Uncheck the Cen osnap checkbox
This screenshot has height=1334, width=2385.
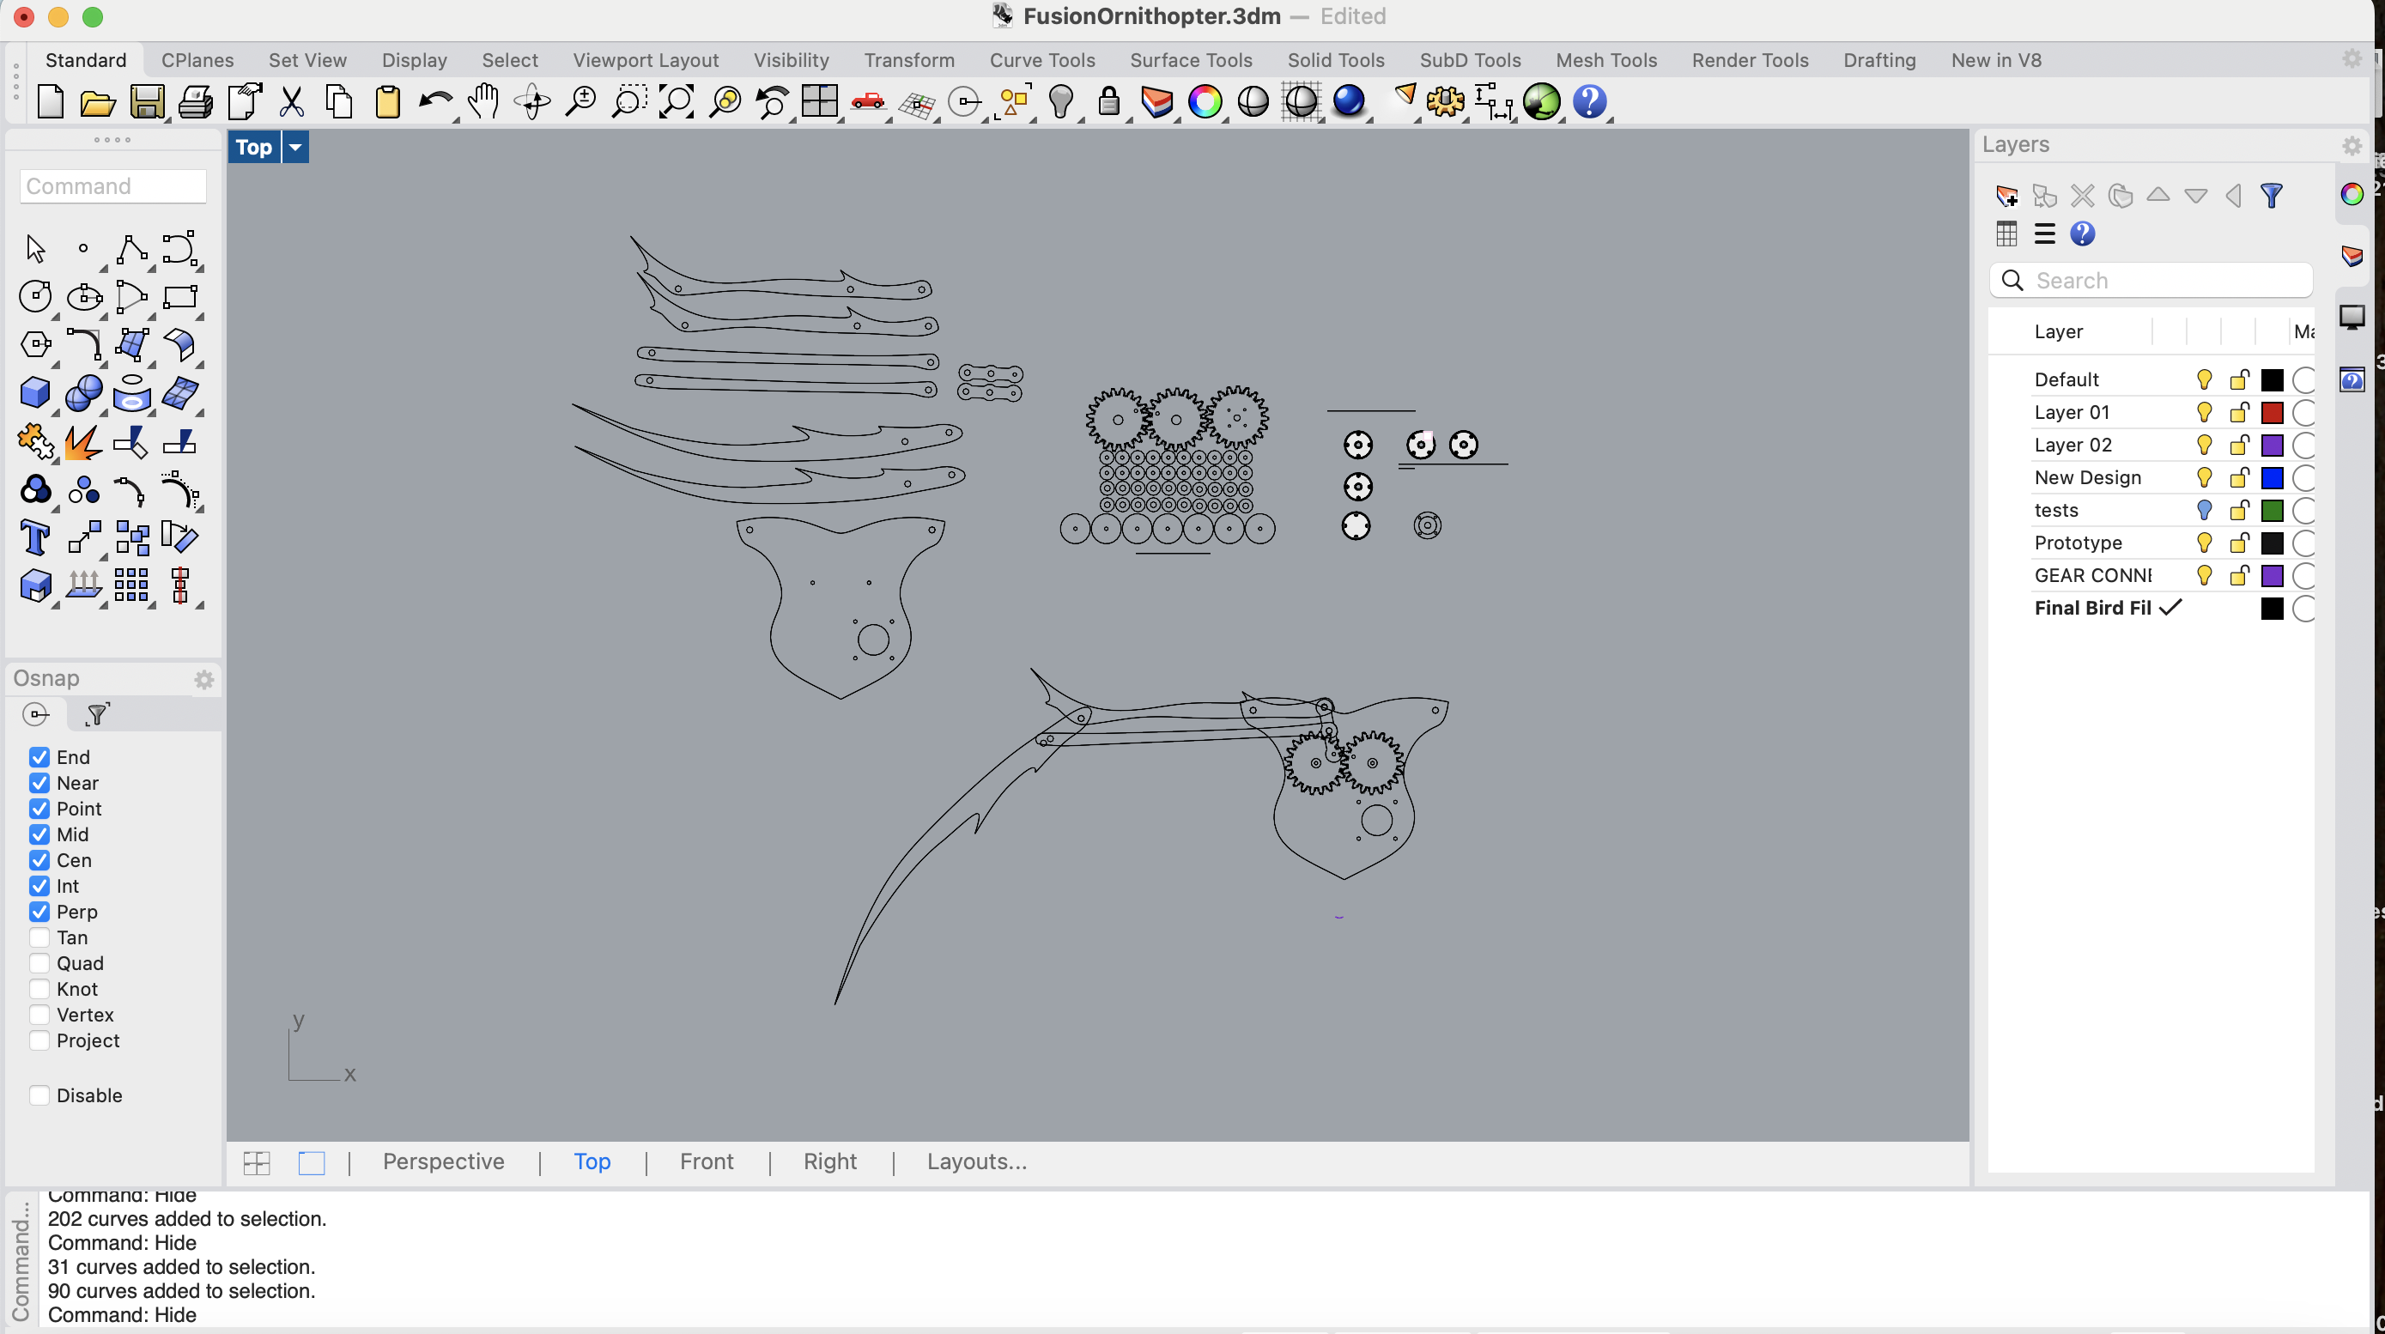click(x=39, y=860)
